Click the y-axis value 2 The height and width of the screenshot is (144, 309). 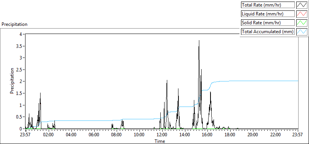tap(21, 81)
